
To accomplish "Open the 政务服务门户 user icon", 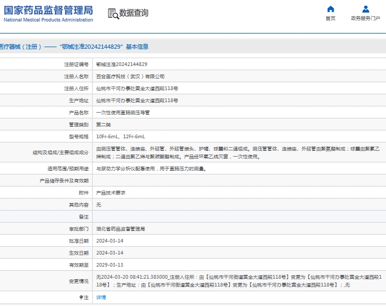I will (x=366, y=9).
